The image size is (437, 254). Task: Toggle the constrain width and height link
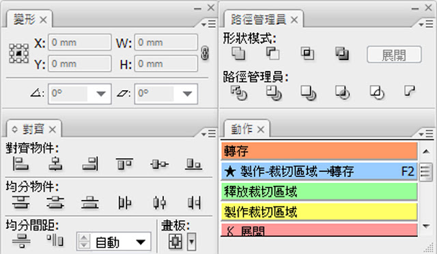(205, 53)
